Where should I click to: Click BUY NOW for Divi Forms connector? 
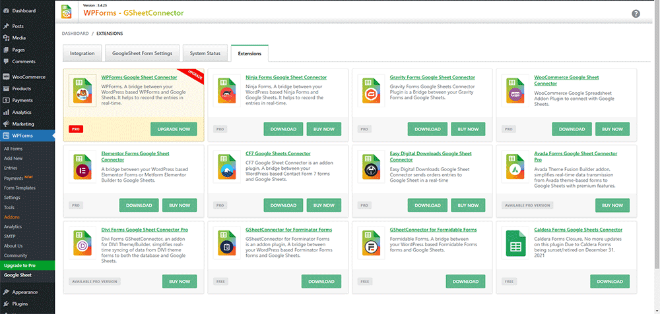[180, 281]
